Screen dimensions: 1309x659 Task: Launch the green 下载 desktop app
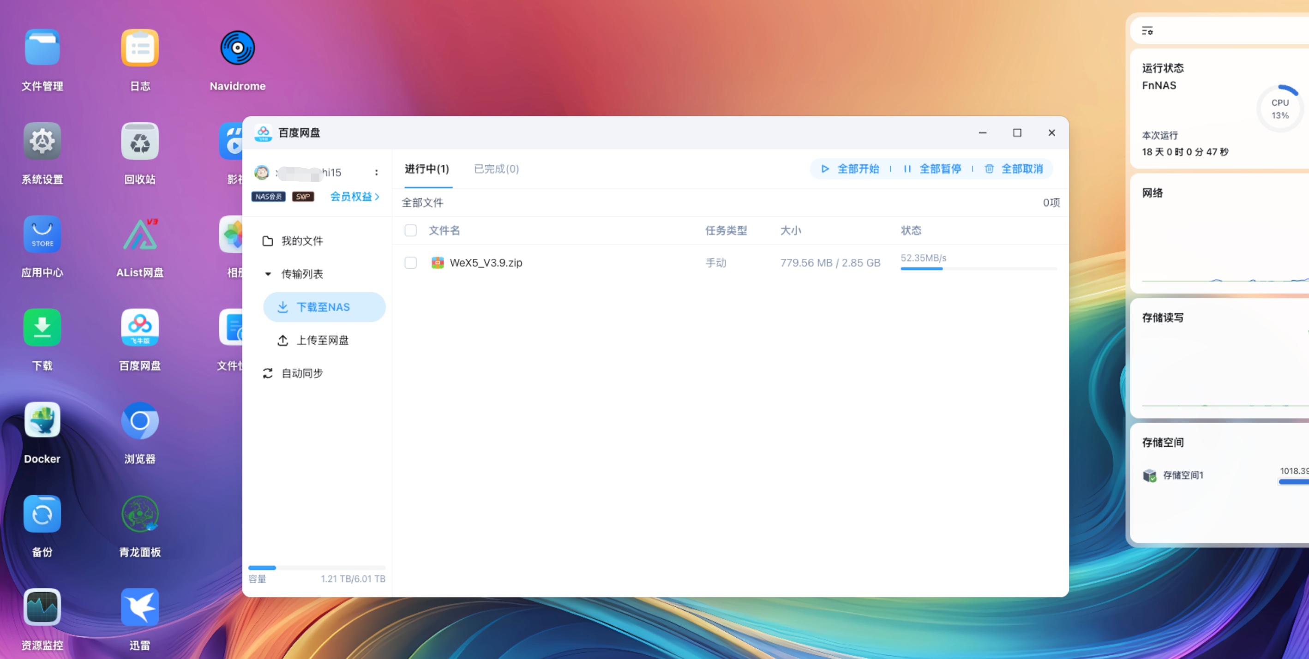42,327
